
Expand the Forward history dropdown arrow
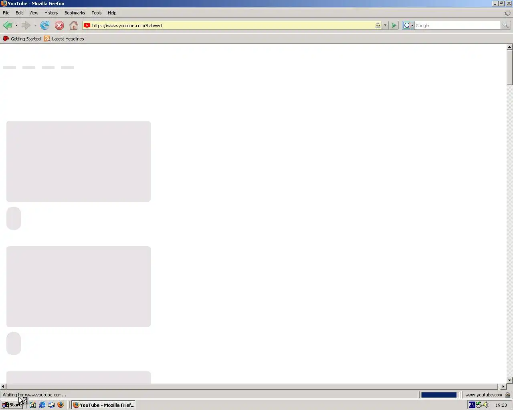(x=35, y=26)
